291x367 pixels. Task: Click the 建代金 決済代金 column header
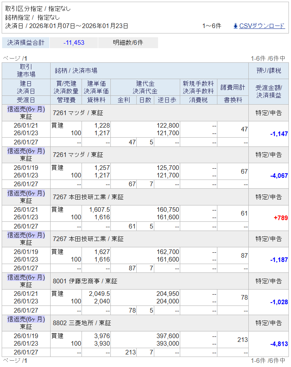pos(145,87)
